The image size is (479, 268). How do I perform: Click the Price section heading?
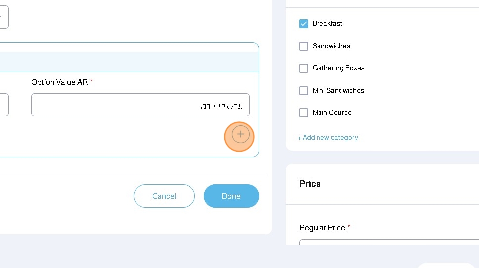pyautogui.click(x=310, y=184)
